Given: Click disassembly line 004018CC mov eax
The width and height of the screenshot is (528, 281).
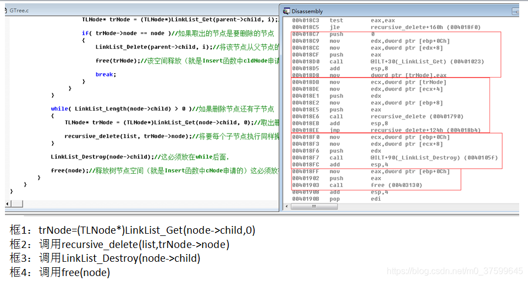Looking at the screenshot, I should [x=367, y=48].
